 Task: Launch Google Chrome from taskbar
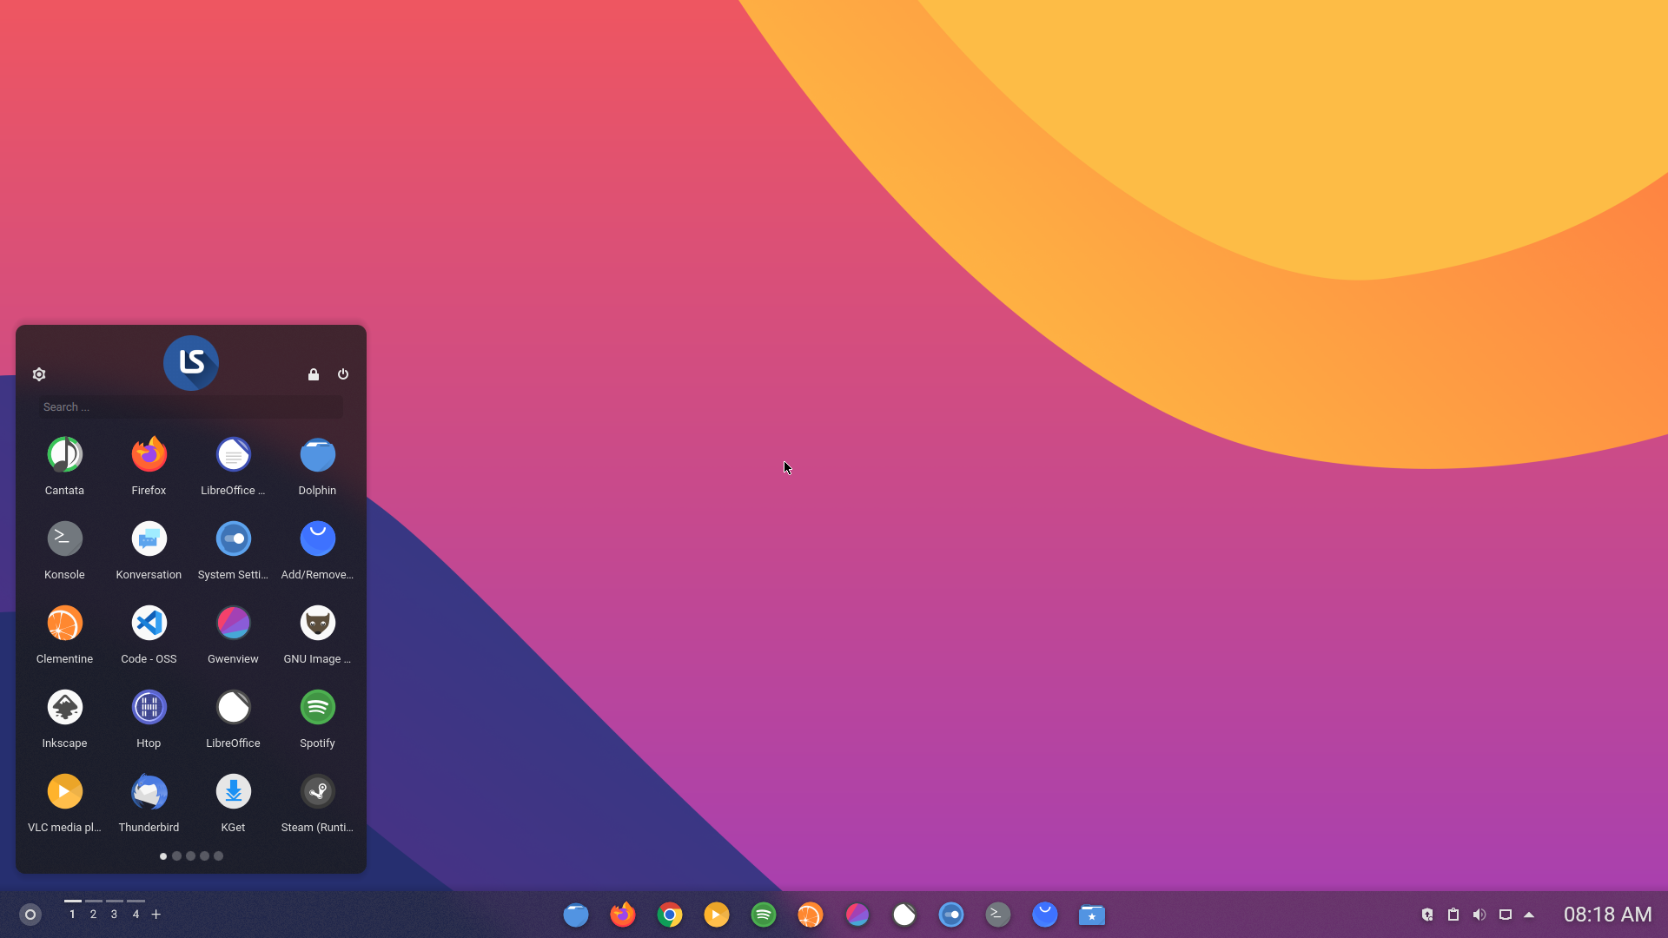tap(670, 915)
